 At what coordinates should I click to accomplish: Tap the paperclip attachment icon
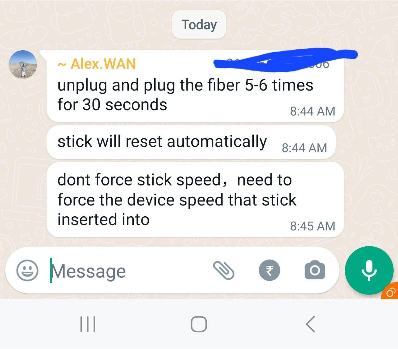223,270
